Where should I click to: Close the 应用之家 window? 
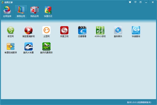(153, 2)
